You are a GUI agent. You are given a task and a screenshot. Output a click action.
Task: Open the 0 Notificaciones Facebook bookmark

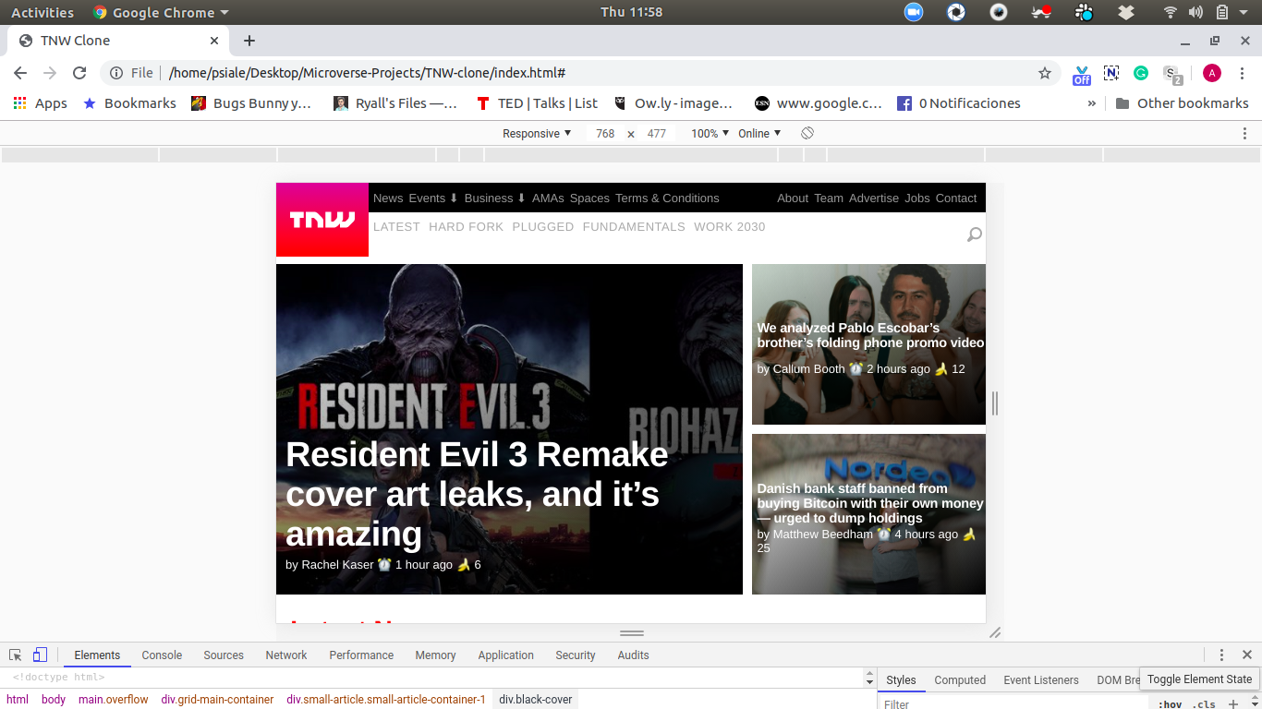959,103
